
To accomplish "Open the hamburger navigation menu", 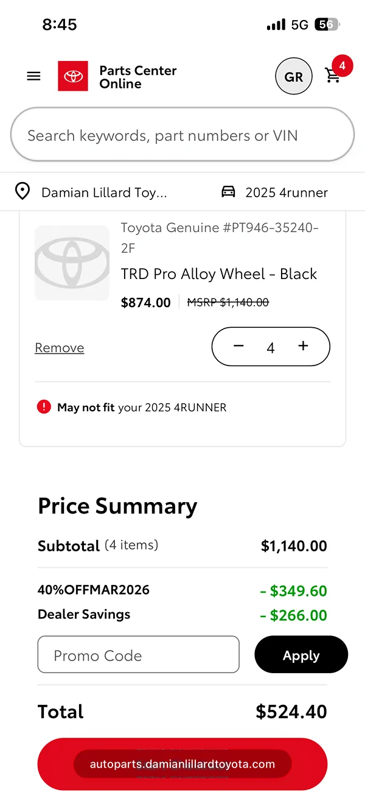I will (33, 76).
